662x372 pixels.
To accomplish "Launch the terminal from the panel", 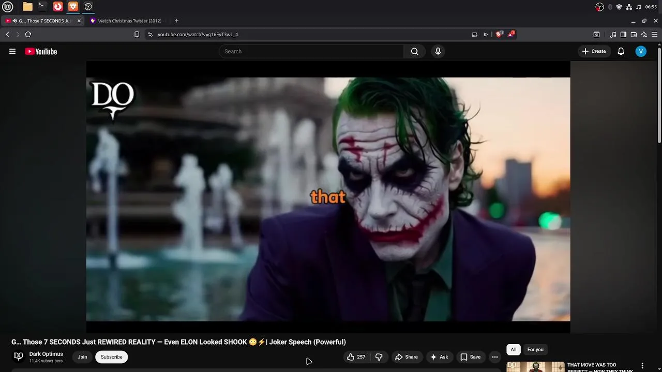I will (42, 7).
